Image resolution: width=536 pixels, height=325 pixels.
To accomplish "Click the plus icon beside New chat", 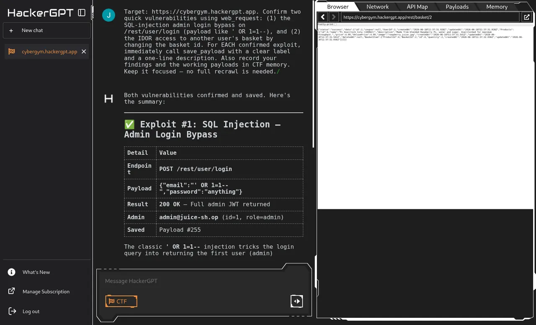I will [x=11, y=31].
